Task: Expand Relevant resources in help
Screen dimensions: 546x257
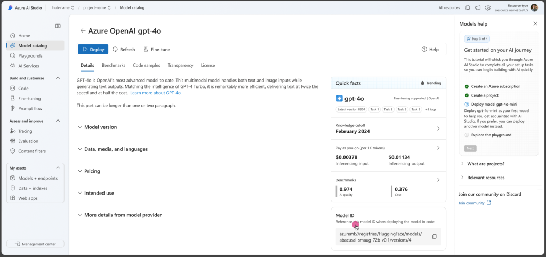Action: 483,178
